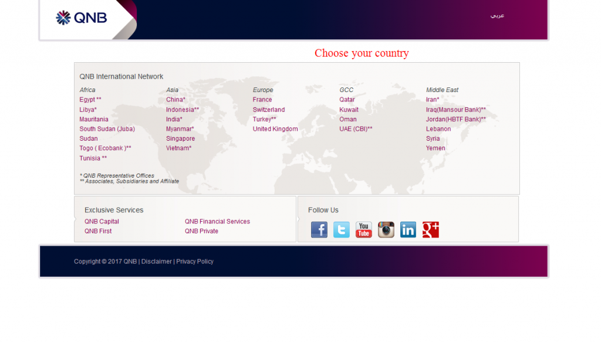Open QNB Financial Services
This screenshot has width=601, height=343.
pos(217,221)
